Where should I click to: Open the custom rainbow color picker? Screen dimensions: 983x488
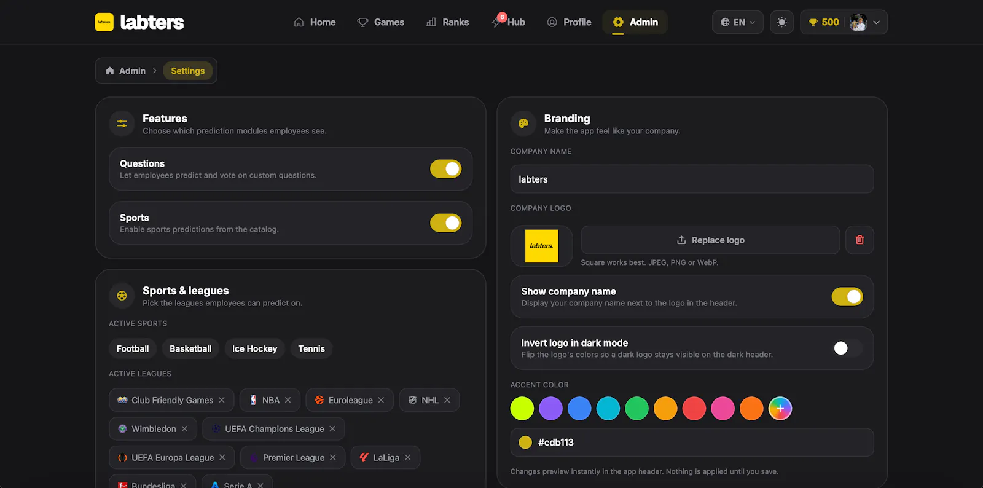tap(780, 409)
